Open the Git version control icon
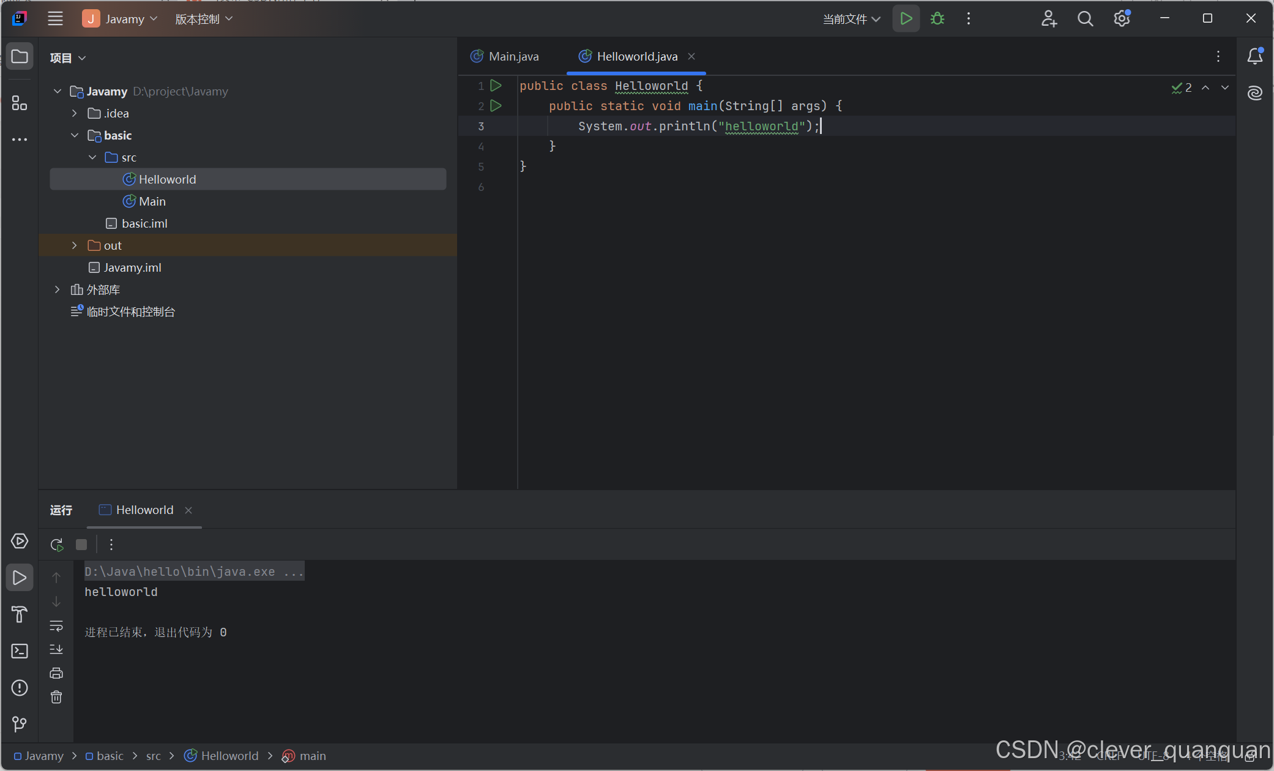 (20, 724)
